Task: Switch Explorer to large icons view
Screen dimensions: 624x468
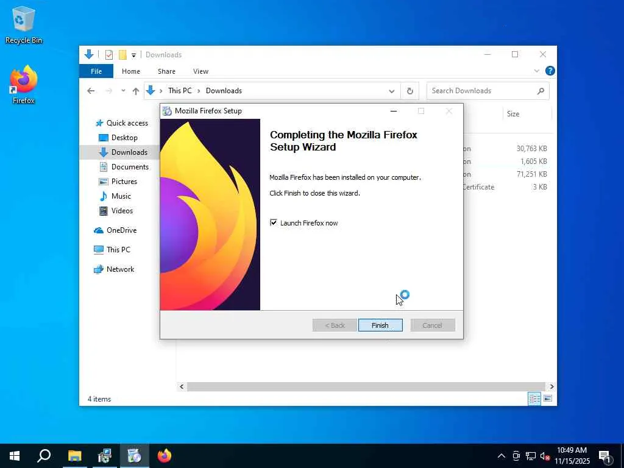Action: [x=548, y=399]
